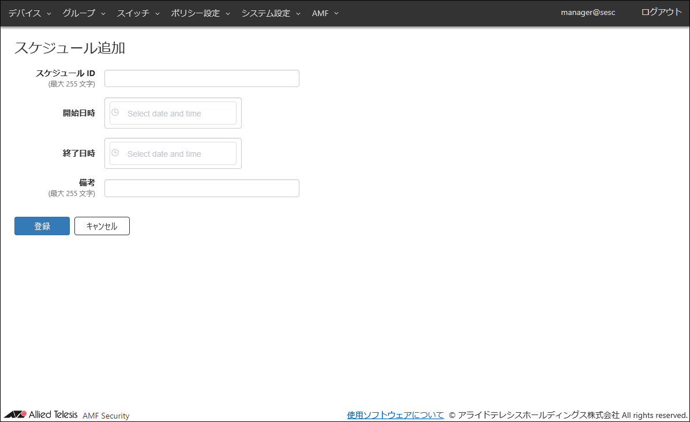Click the Allied Telesis logo in the footer
The height and width of the screenshot is (422, 690).
point(41,415)
